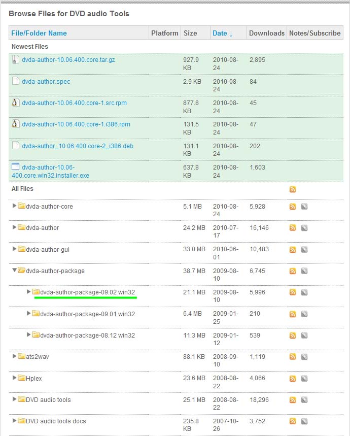Click RSS icon for DVD audio tools docs

click(293, 421)
